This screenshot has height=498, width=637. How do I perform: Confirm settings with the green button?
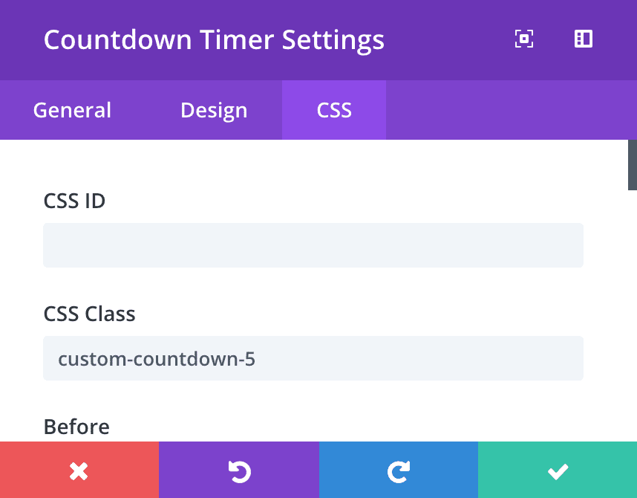coord(558,470)
